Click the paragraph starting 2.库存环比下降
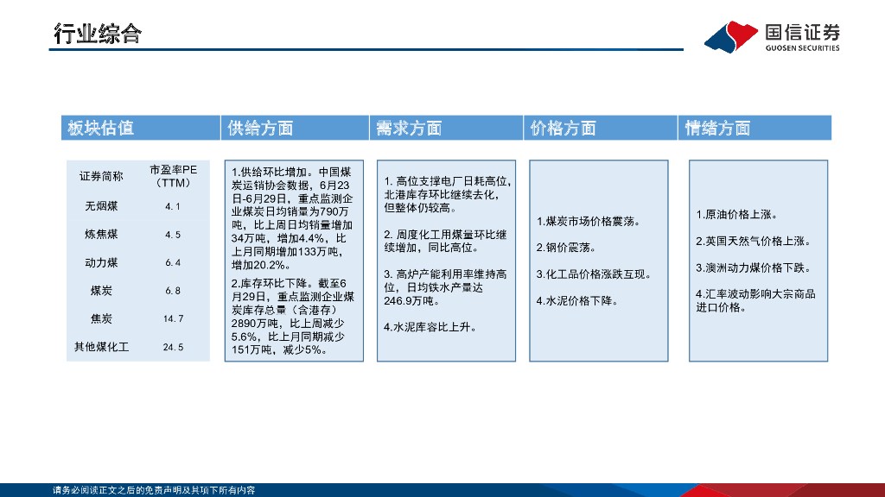 pos(292,317)
